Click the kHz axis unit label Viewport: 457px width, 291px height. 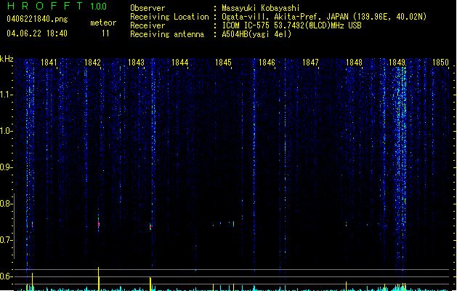pyautogui.click(x=7, y=59)
